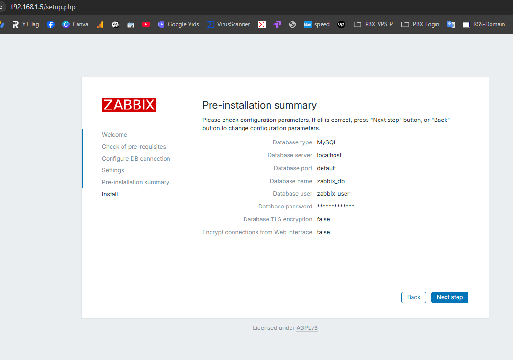Open the VirusScanner bookmark
This screenshot has height=360, width=513.
point(228,24)
